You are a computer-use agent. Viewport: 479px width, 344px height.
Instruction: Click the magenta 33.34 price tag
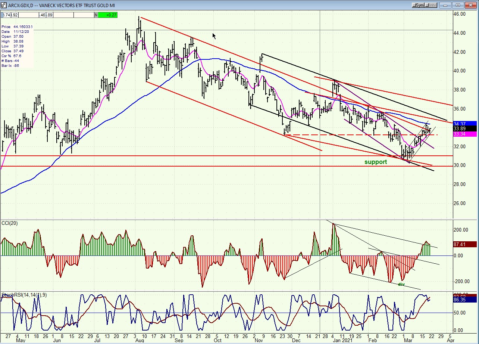point(465,134)
